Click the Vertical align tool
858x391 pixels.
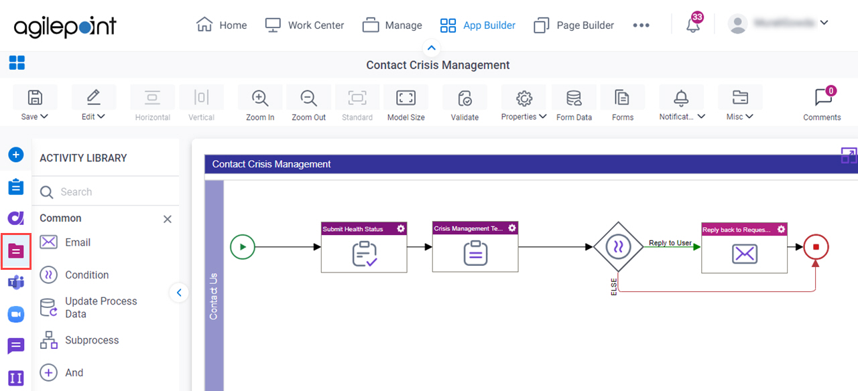pyautogui.click(x=201, y=104)
